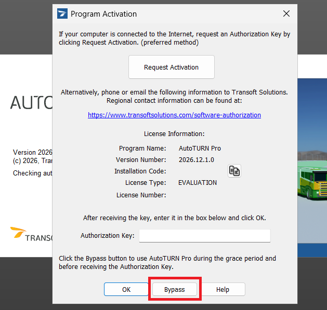
Task: Copy the installation code with the clipboard icon
Action: [234, 171]
